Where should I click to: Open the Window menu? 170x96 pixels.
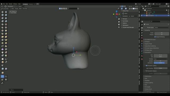(15, 4)
